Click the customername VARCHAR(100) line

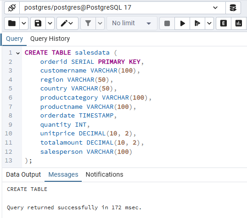tap(90, 71)
